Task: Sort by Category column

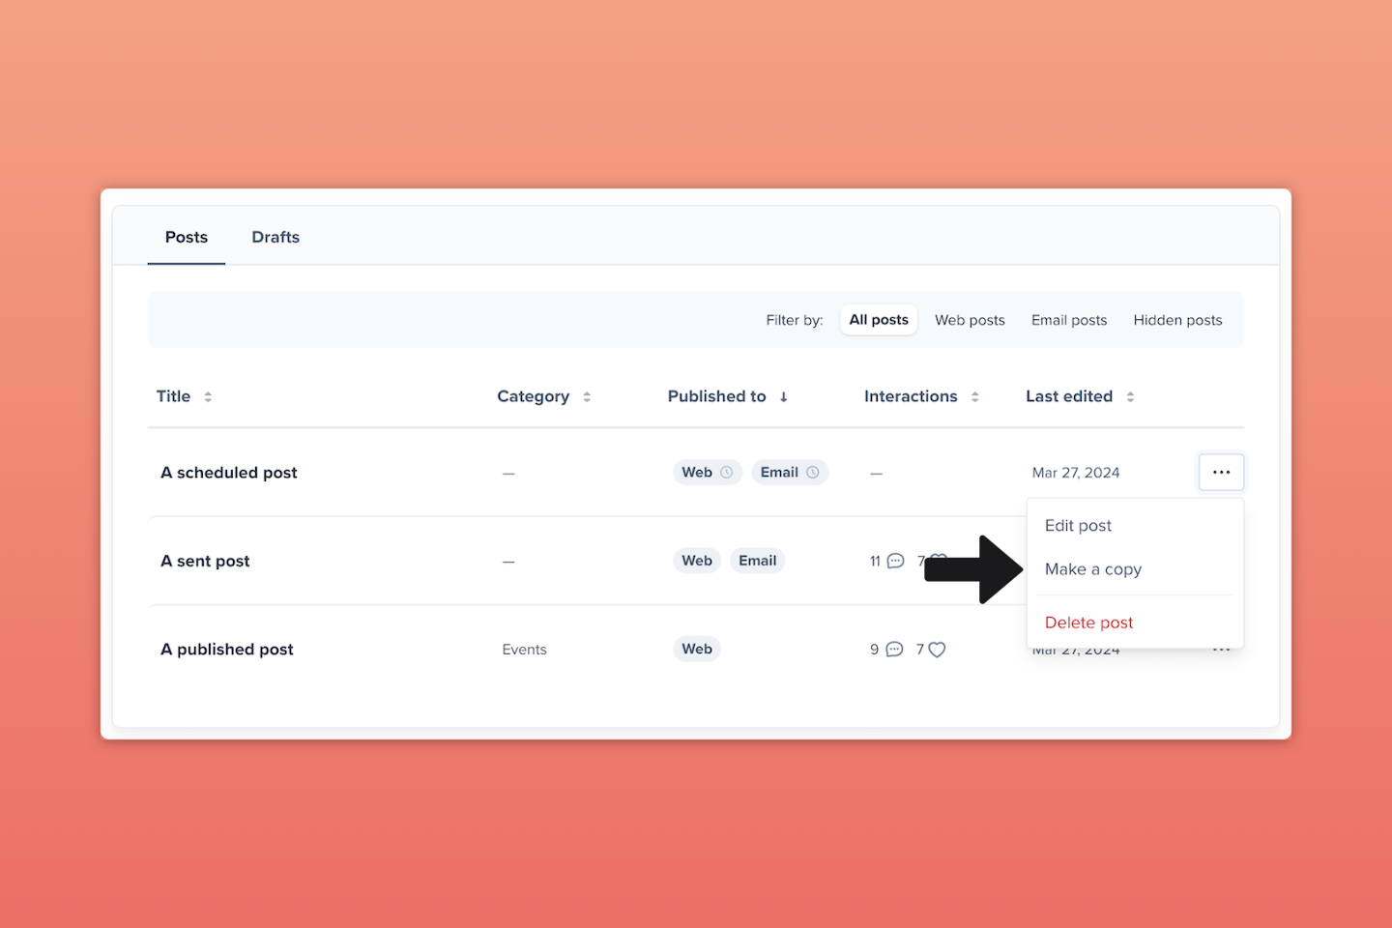Action: pos(587,396)
